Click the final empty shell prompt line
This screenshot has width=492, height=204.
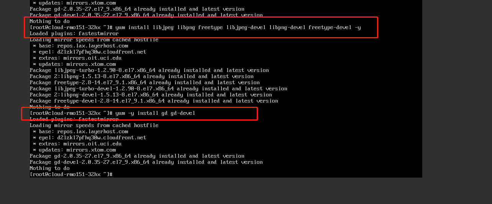tap(71, 174)
